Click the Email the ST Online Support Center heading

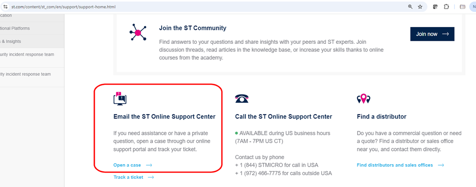coord(164,117)
